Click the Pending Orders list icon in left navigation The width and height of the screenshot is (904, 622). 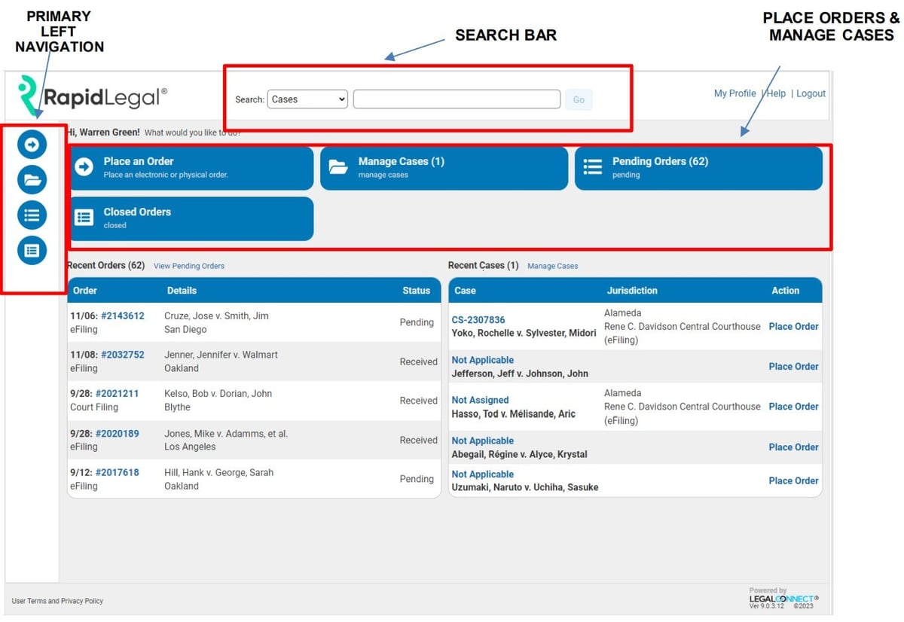click(x=32, y=215)
